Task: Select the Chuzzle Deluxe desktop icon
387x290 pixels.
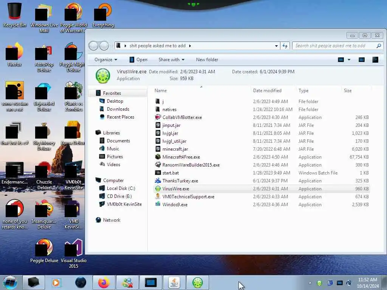Action: click(44, 175)
